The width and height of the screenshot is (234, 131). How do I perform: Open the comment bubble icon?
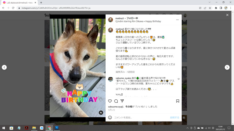116,101
